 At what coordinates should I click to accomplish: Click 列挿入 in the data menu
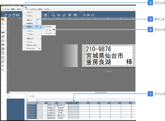(x=29, y=20)
